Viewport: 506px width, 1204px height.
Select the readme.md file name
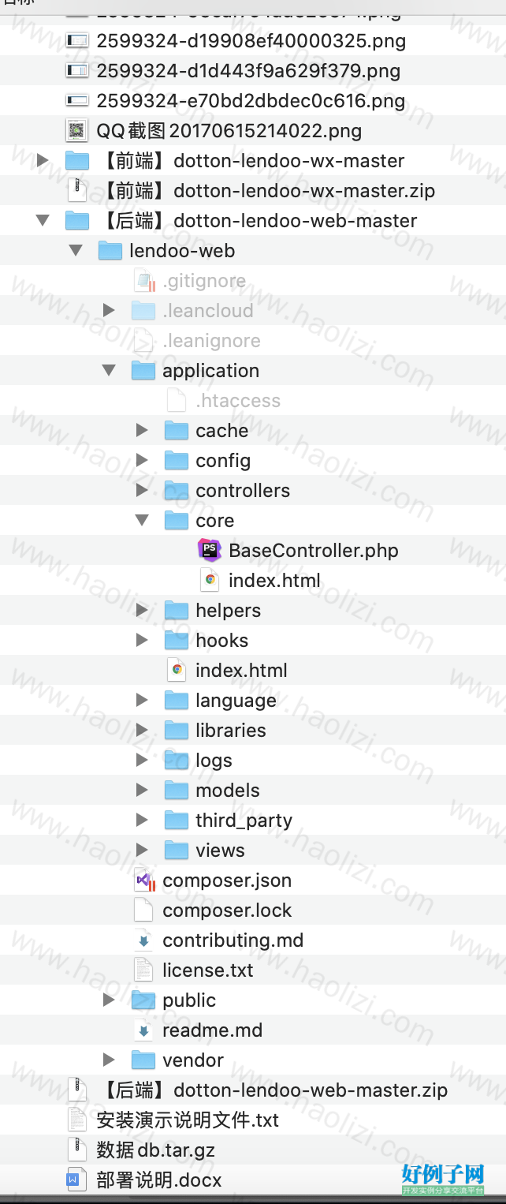[213, 1030]
